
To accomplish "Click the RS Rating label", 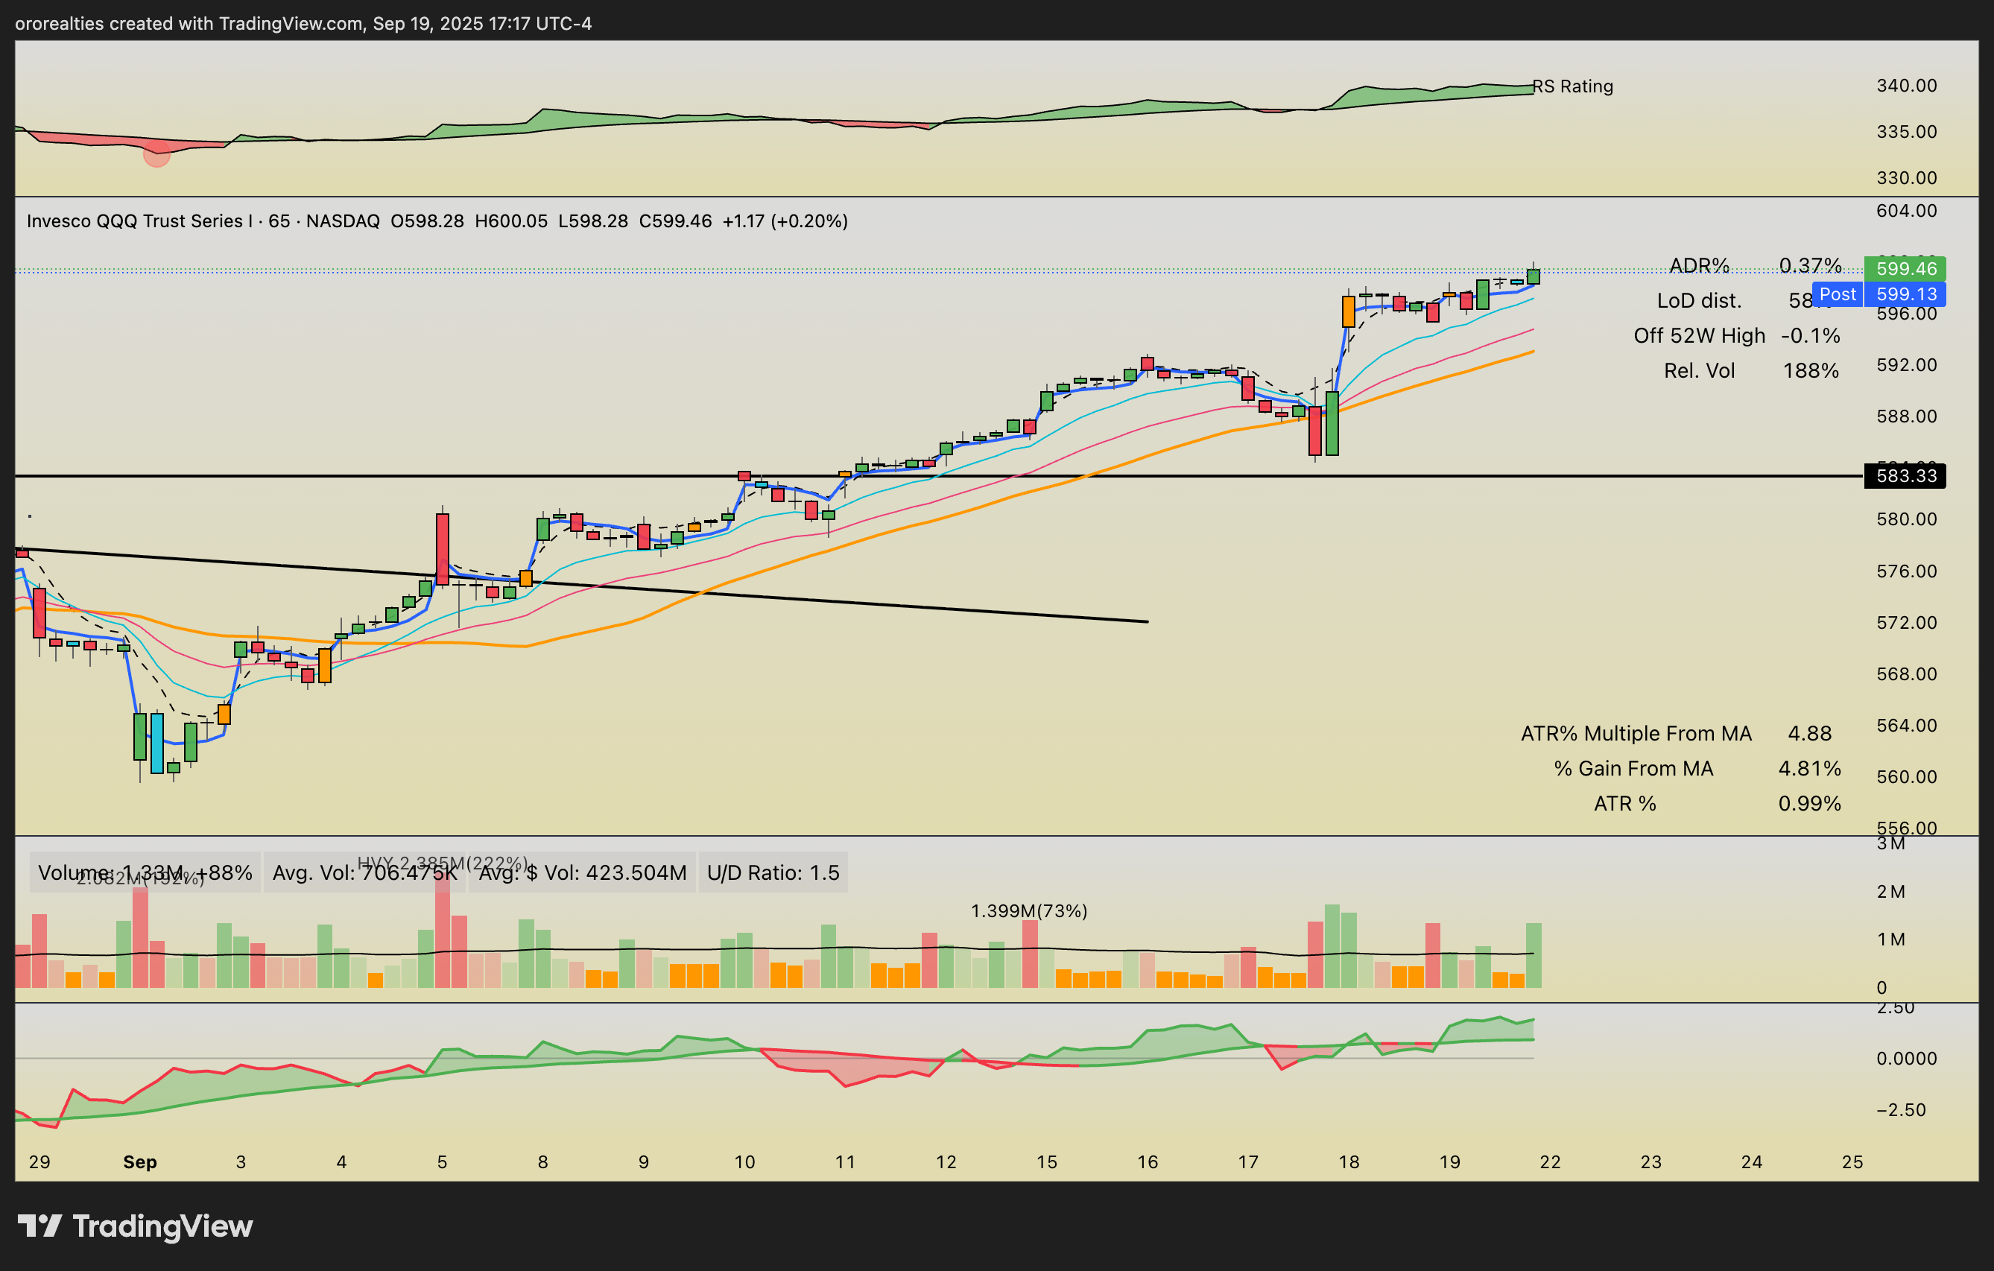I will click(x=1572, y=86).
